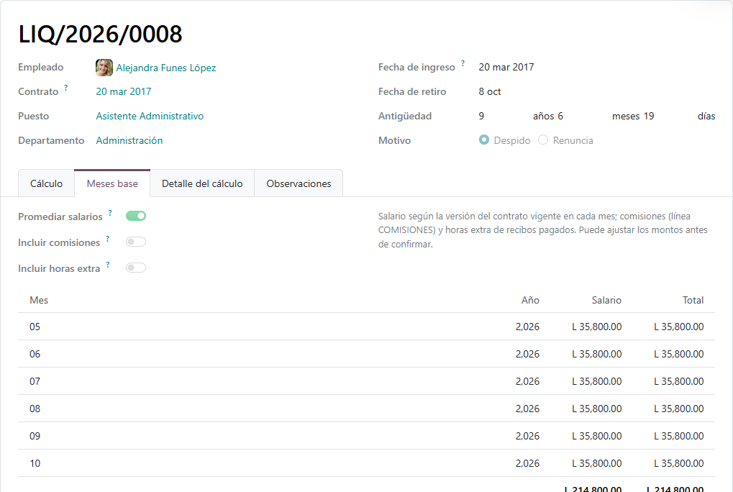This screenshot has width=733, height=492.
Task: Click the Total amount in month 07 row
Action: (679, 381)
